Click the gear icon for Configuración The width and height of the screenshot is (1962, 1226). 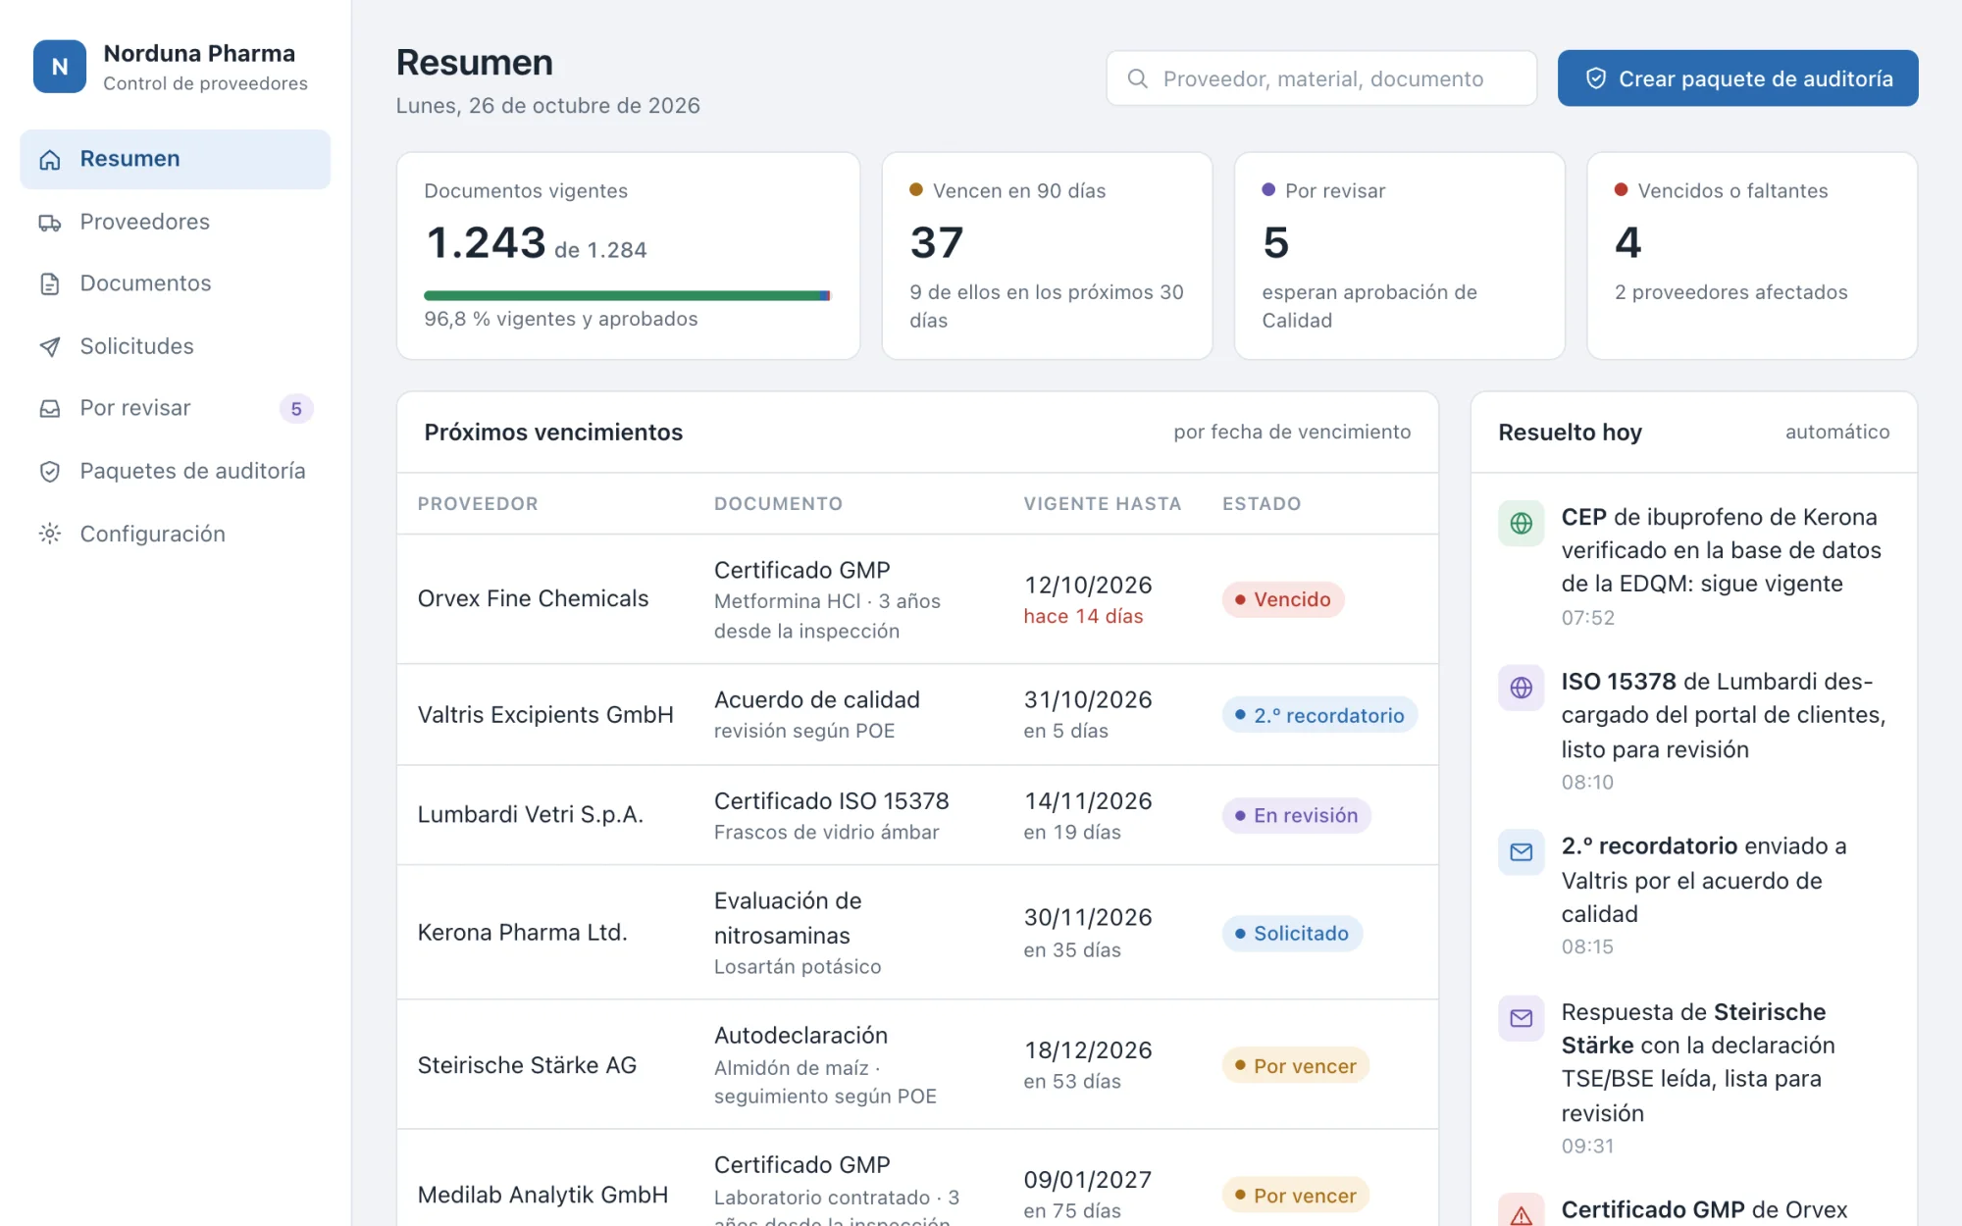[50, 535]
